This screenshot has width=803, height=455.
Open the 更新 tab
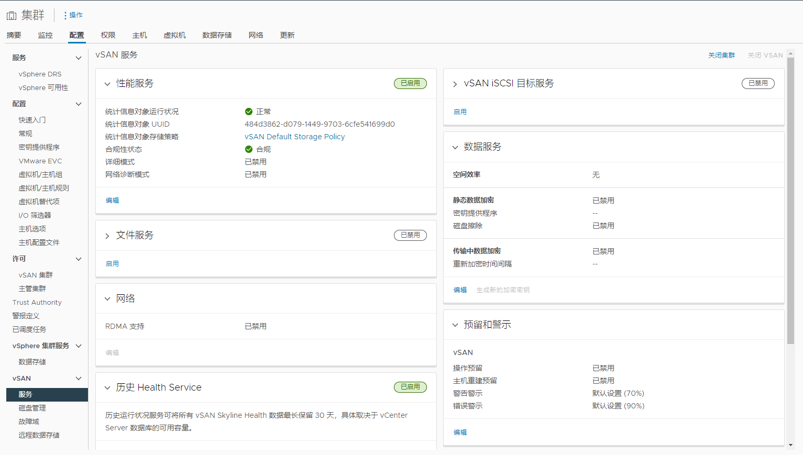tap(287, 35)
